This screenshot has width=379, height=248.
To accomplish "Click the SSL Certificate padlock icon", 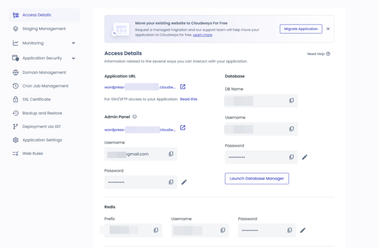I will click(16, 99).
